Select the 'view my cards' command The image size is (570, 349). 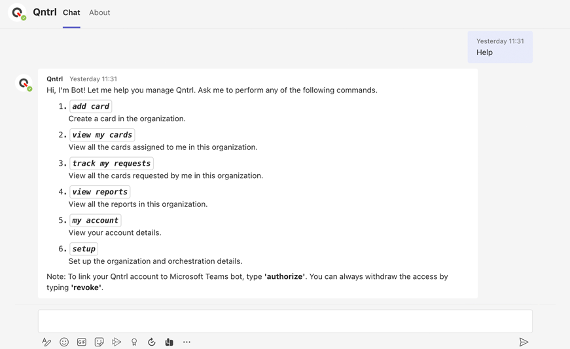[x=102, y=135]
